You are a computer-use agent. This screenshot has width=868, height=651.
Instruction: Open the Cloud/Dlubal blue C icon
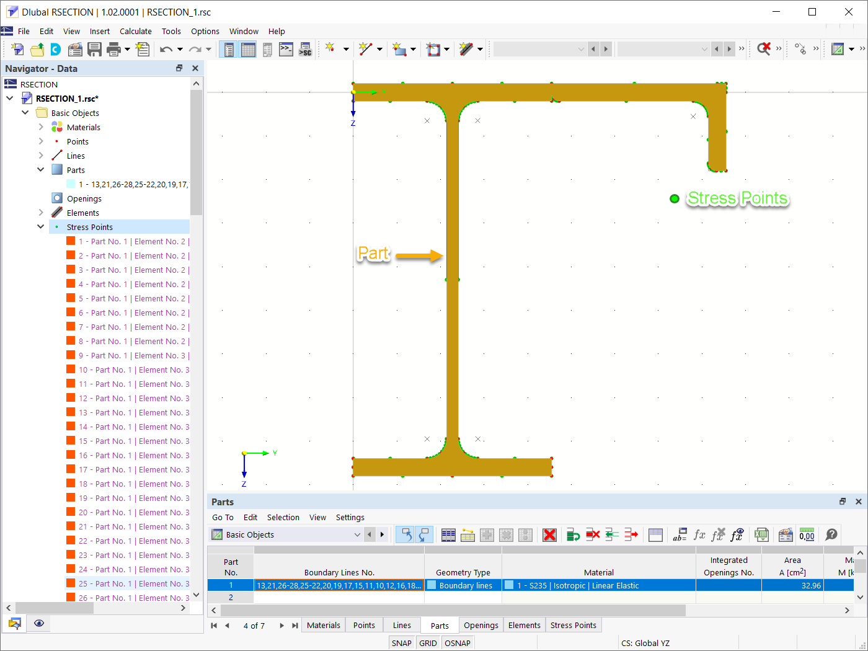pyautogui.click(x=56, y=49)
